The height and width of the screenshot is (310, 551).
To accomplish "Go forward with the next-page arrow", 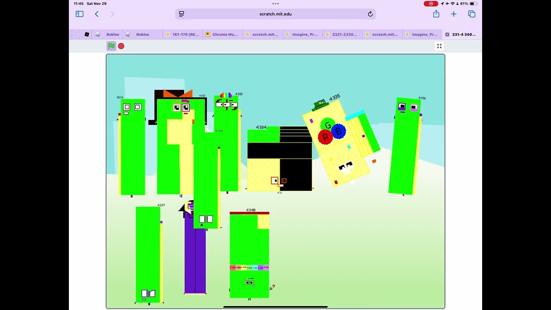I will (x=112, y=14).
